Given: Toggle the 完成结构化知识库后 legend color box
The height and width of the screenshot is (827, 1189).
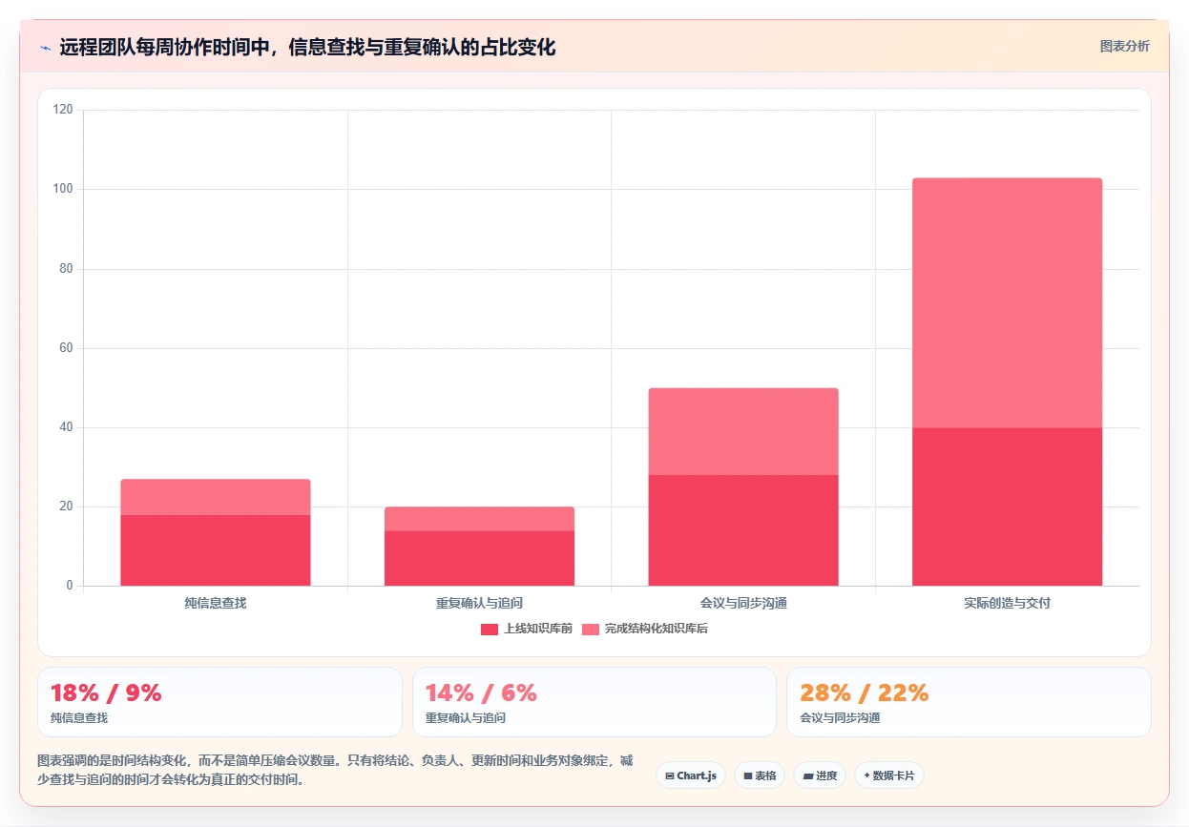Looking at the screenshot, I should pyautogui.click(x=591, y=629).
